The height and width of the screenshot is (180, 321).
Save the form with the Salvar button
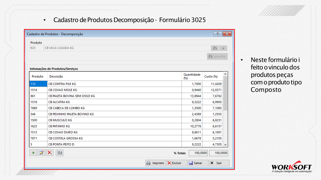click(198, 163)
